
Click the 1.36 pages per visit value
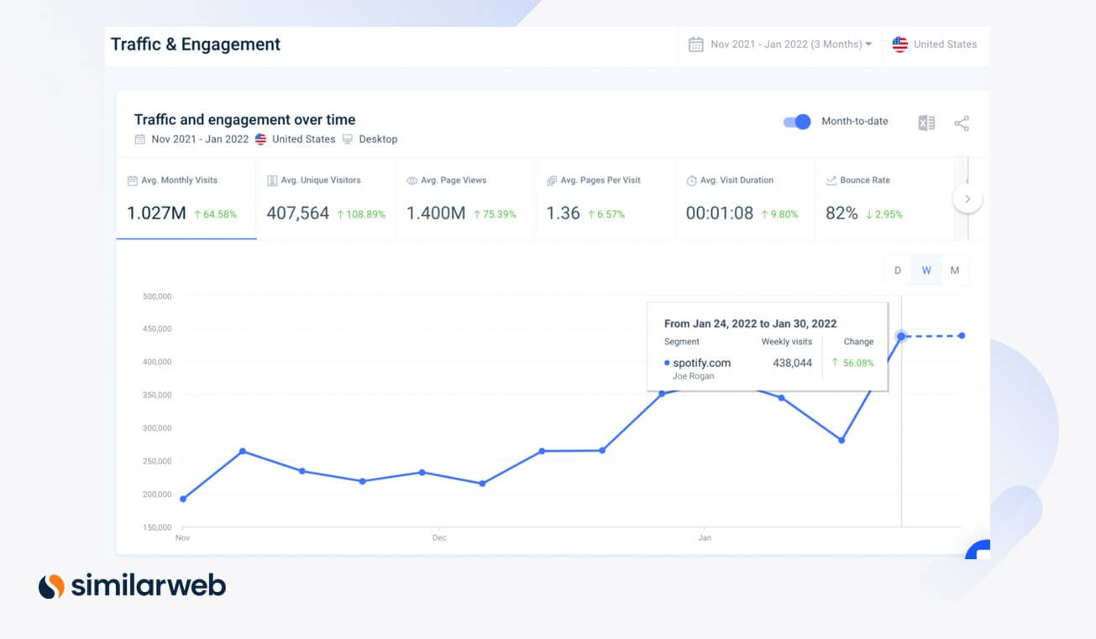click(563, 213)
